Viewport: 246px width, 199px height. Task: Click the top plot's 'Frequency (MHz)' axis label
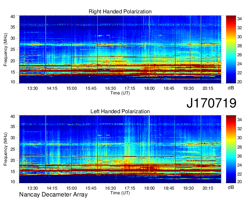[5, 49]
